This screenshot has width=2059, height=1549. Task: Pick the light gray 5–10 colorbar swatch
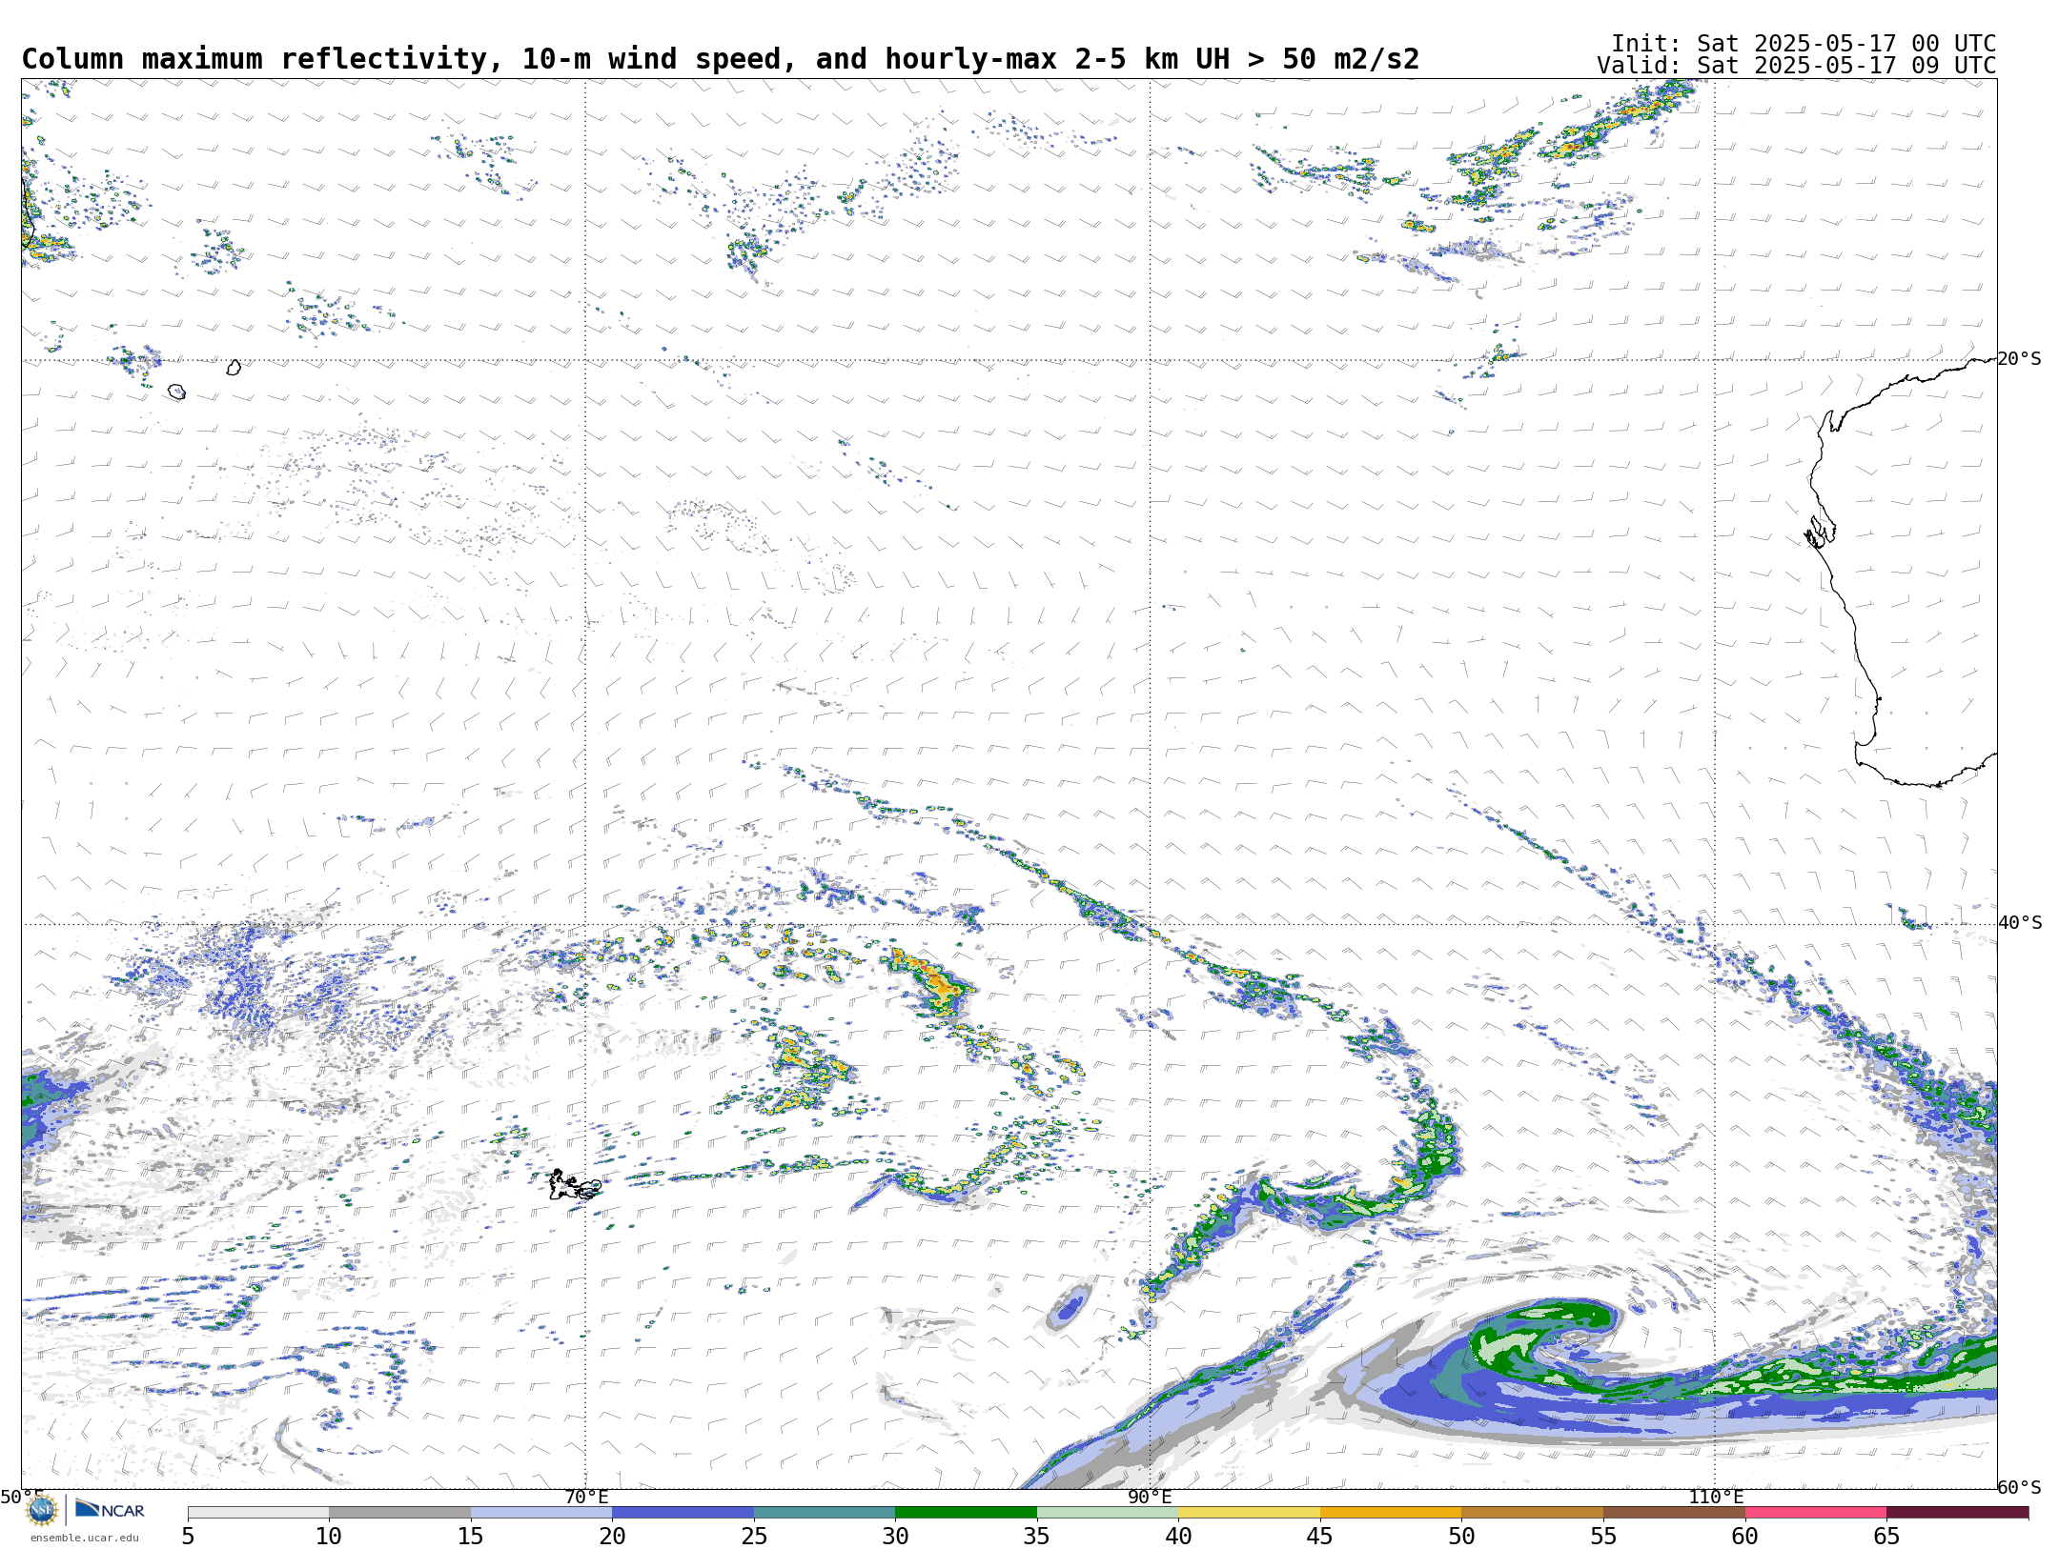tap(258, 1513)
